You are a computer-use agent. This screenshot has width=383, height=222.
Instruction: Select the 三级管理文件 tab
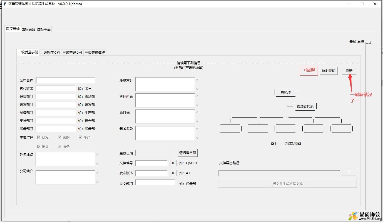coord(73,53)
